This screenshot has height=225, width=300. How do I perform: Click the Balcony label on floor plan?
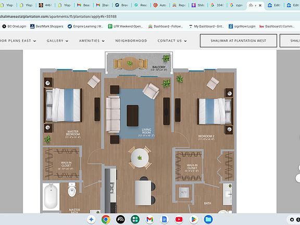(x=159, y=68)
